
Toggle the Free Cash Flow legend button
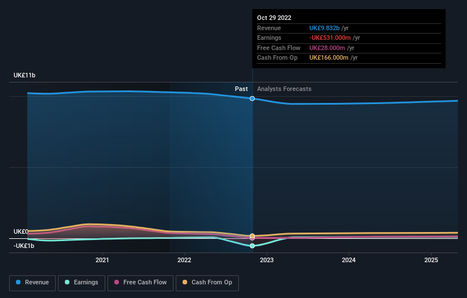(x=140, y=283)
